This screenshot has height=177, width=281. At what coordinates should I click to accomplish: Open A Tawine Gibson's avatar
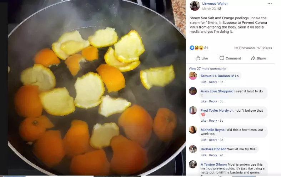[x=193, y=164]
